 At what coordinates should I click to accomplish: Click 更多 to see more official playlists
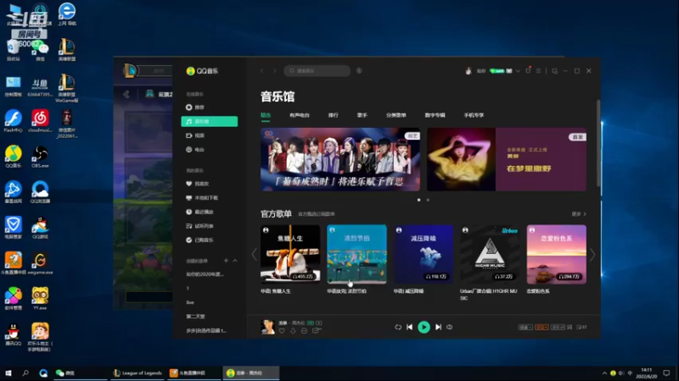(579, 214)
